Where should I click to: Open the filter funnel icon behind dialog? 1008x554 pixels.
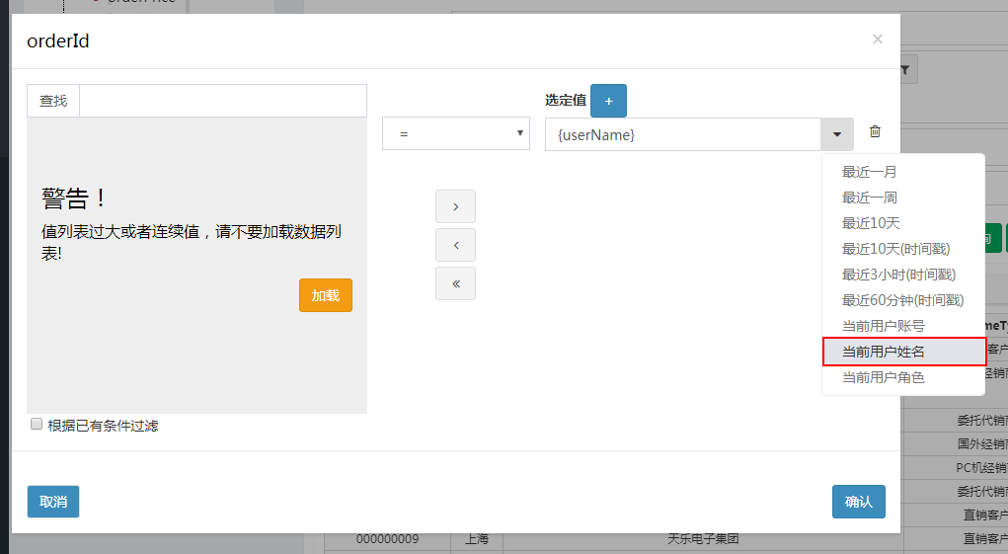906,69
